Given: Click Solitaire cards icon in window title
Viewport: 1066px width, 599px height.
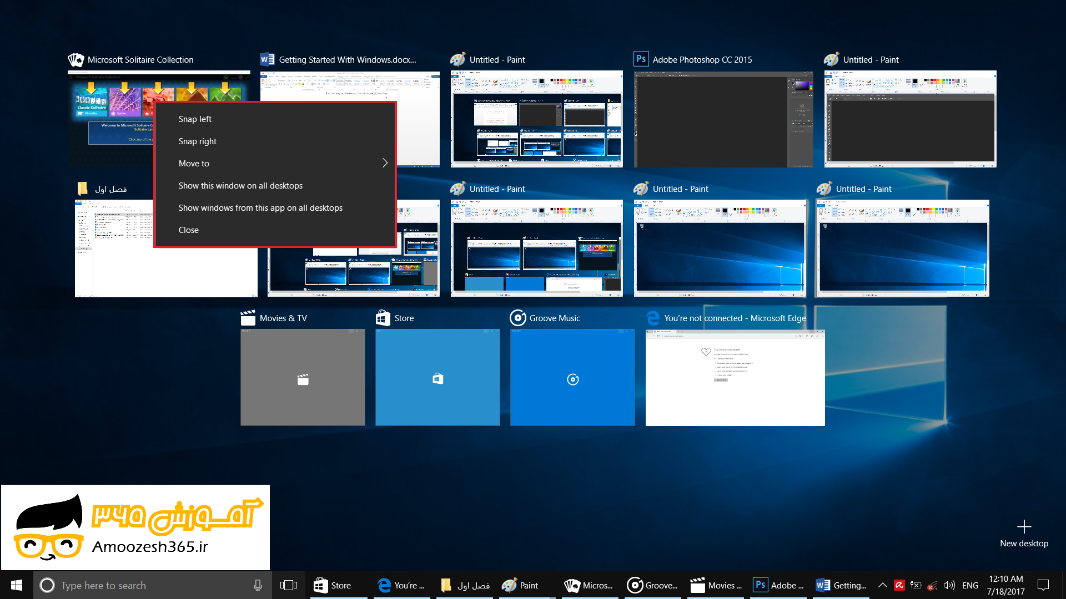Looking at the screenshot, I should [76, 59].
